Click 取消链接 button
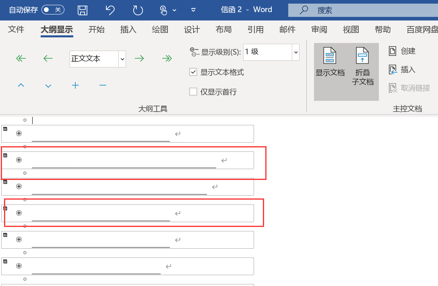 [409, 88]
